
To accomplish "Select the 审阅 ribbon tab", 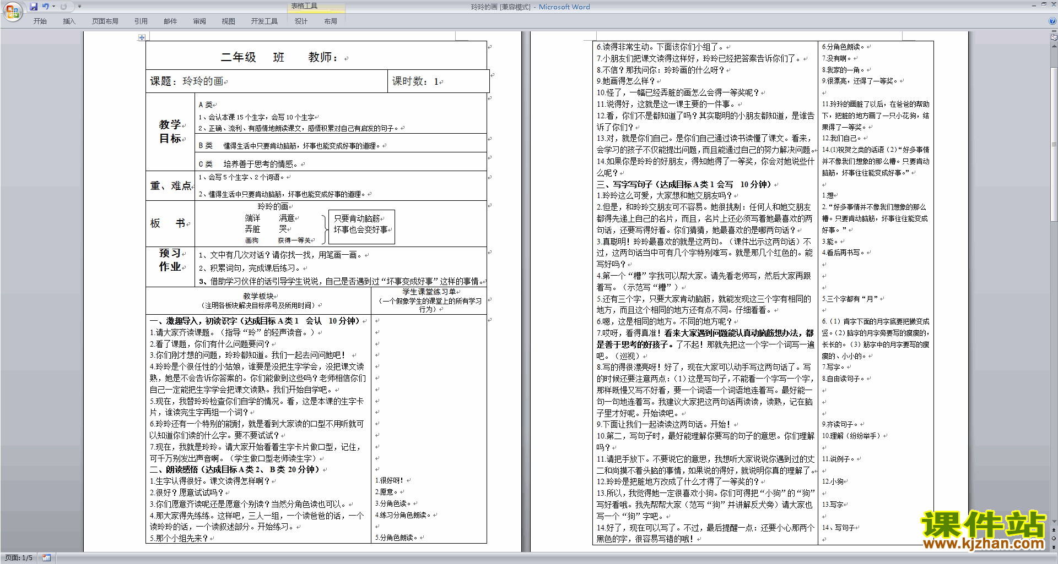I will click(199, 21).
